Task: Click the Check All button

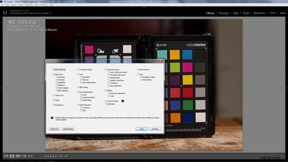Action: [x=54, y=129]
